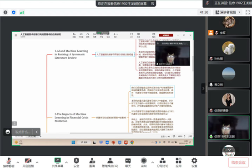The width and height of the screenshot is (252, 168).
Task: Expand video options arrow beside 开启视频
Action: [x=37, y=162]
